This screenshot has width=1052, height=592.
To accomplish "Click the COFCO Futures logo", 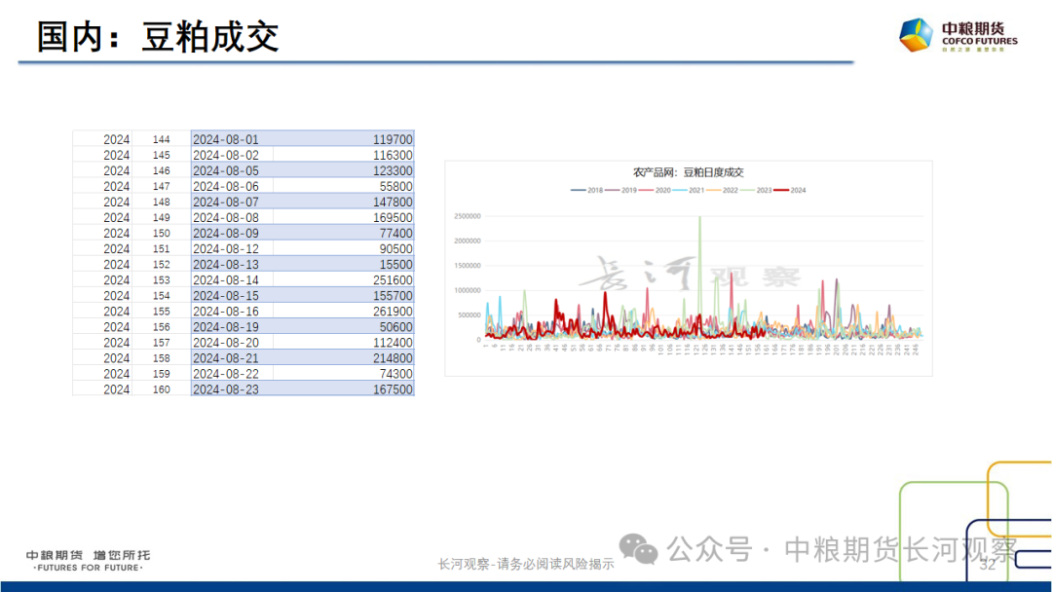I will [x=958, y=36].
